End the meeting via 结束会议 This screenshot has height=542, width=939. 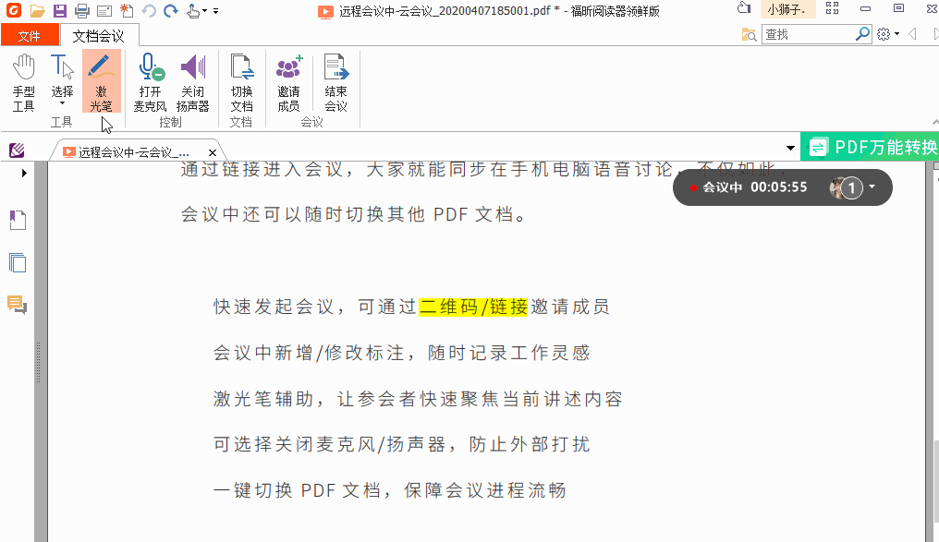click(335, 81)
